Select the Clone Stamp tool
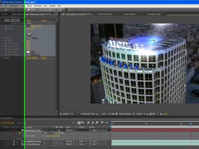Viewport: 199px width, 149px height. pyautogui.click(x=46, y=10)
